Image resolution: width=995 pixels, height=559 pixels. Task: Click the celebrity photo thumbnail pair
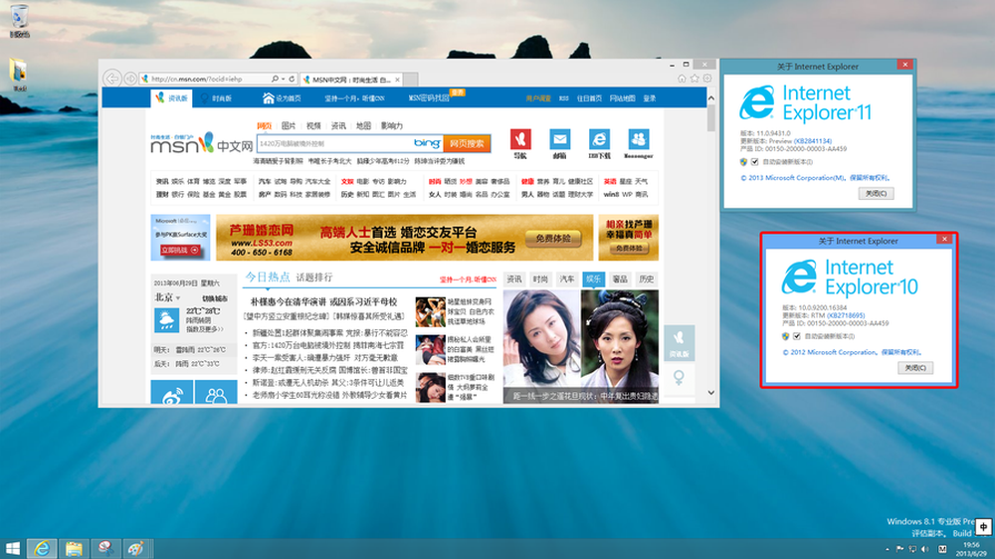581,346
